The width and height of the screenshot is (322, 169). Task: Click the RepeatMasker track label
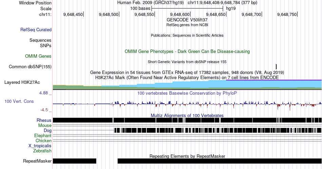click(x=37, y=161)
